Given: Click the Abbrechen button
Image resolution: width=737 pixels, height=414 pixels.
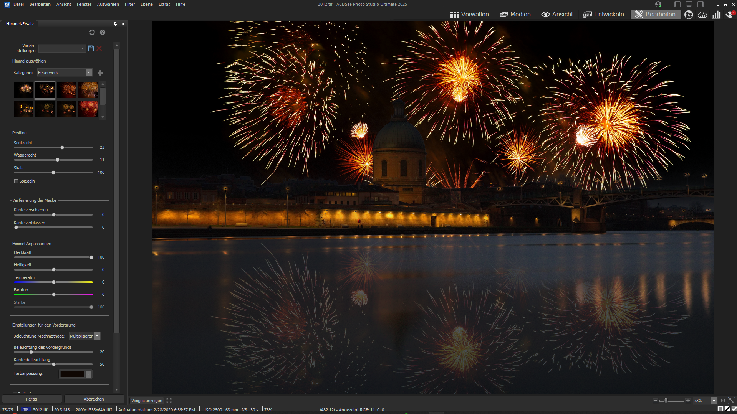Looking at the screenshot, I should (x=94, y=399).
